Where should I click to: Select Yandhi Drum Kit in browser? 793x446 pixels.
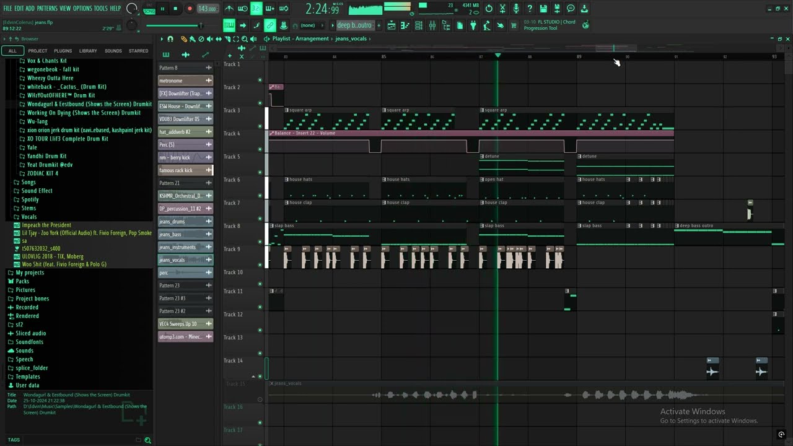[46, 156]
